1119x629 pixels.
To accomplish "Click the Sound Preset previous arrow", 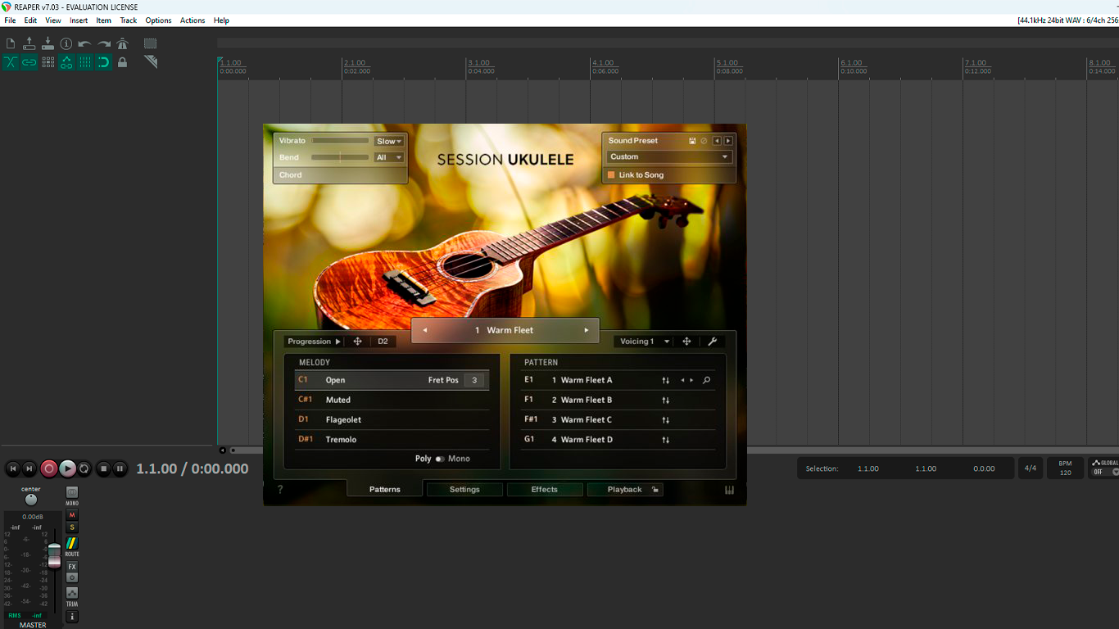I will [717, 141].
